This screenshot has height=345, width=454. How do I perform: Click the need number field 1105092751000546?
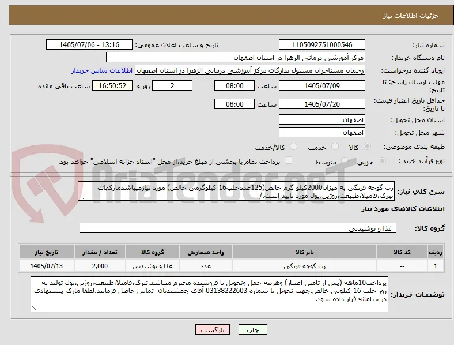(x=322, y=44)
